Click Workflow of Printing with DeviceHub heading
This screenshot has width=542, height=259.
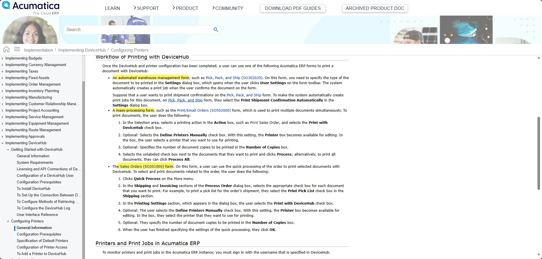coord(142,57)
